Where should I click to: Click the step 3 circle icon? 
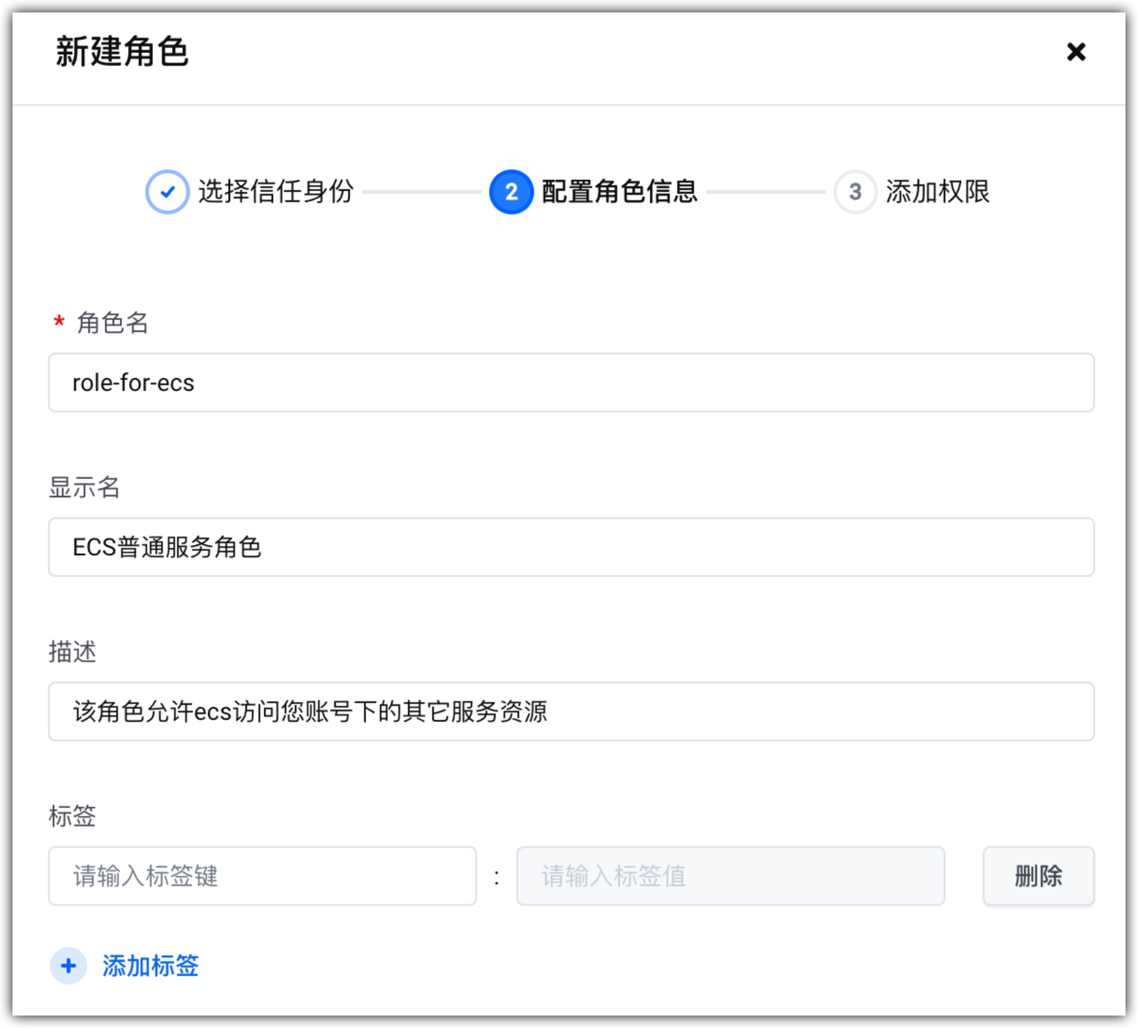[x=855, y=192]
